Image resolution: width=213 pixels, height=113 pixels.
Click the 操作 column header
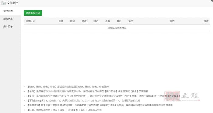click(x=206, y=21)
